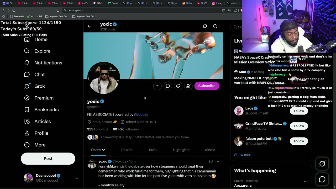Open floating messages button at bottom right
Viewport: 336px width, 189px height.
pos(322,179)
